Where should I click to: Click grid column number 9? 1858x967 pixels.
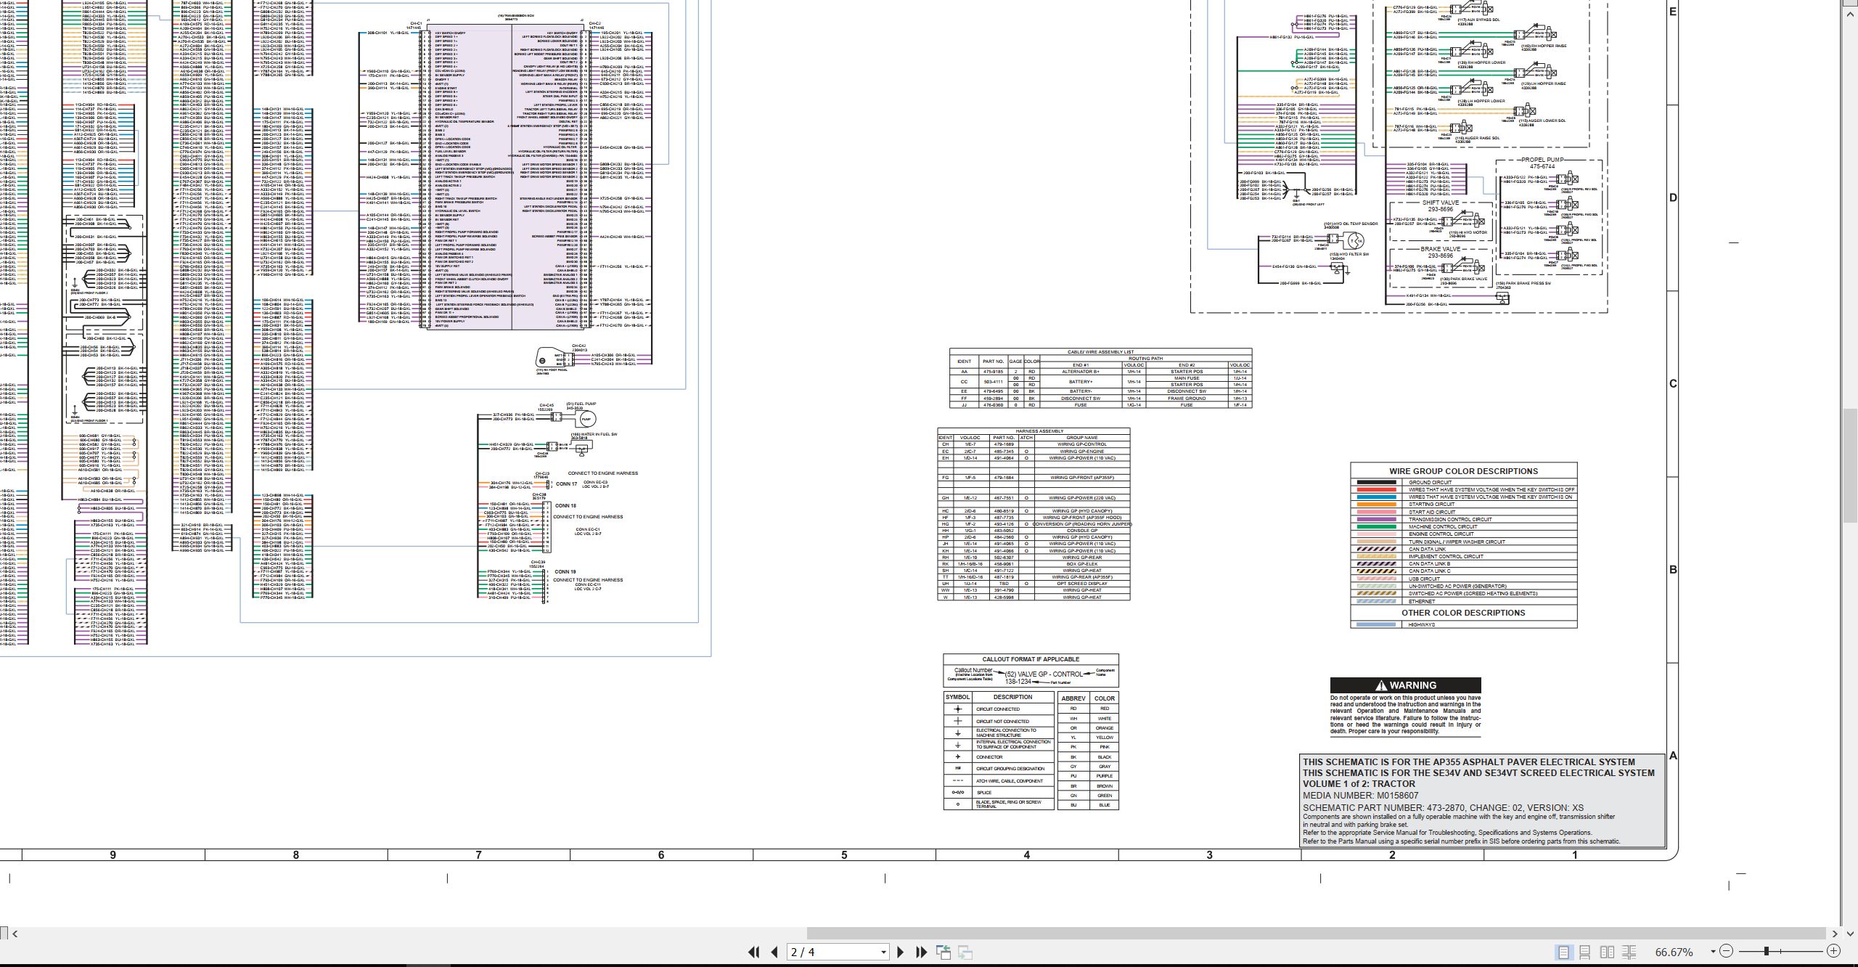click(x=112, y=854)
